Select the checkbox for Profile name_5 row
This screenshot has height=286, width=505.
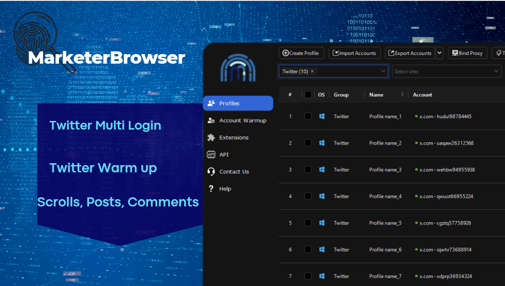click(x=308, y=223)
